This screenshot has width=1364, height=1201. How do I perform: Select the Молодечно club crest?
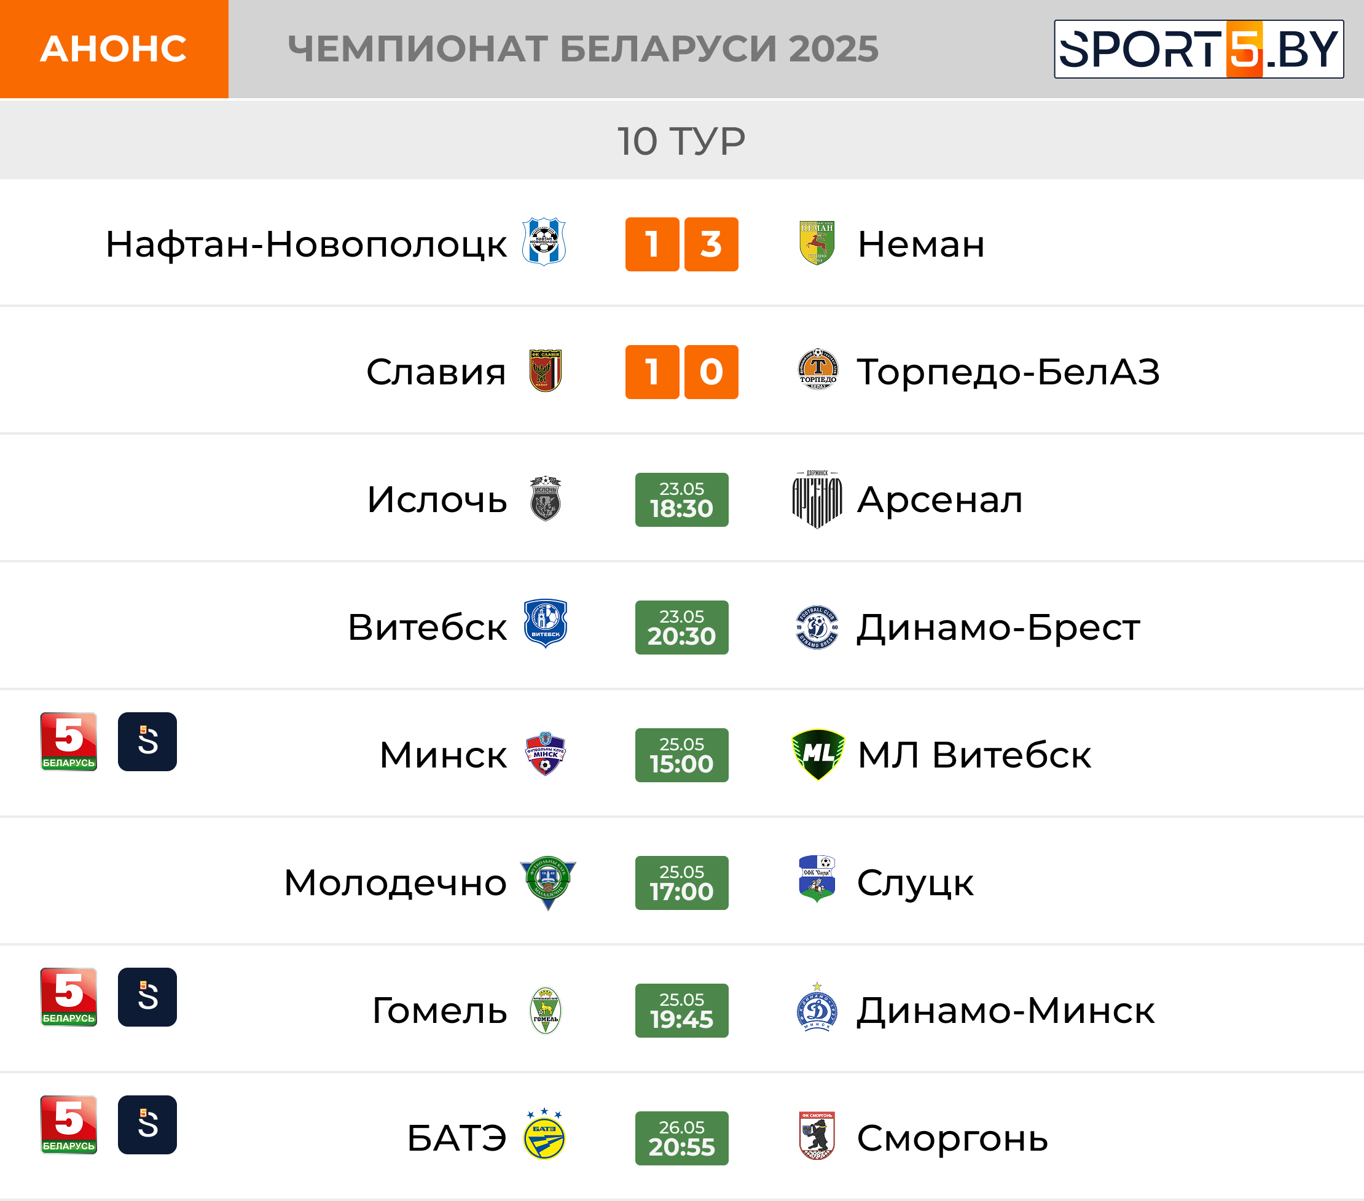(548, 882)
